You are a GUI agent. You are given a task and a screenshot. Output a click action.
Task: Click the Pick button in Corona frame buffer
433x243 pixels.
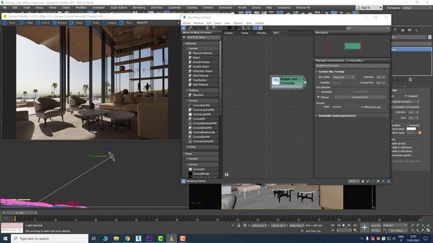[127, 23]
